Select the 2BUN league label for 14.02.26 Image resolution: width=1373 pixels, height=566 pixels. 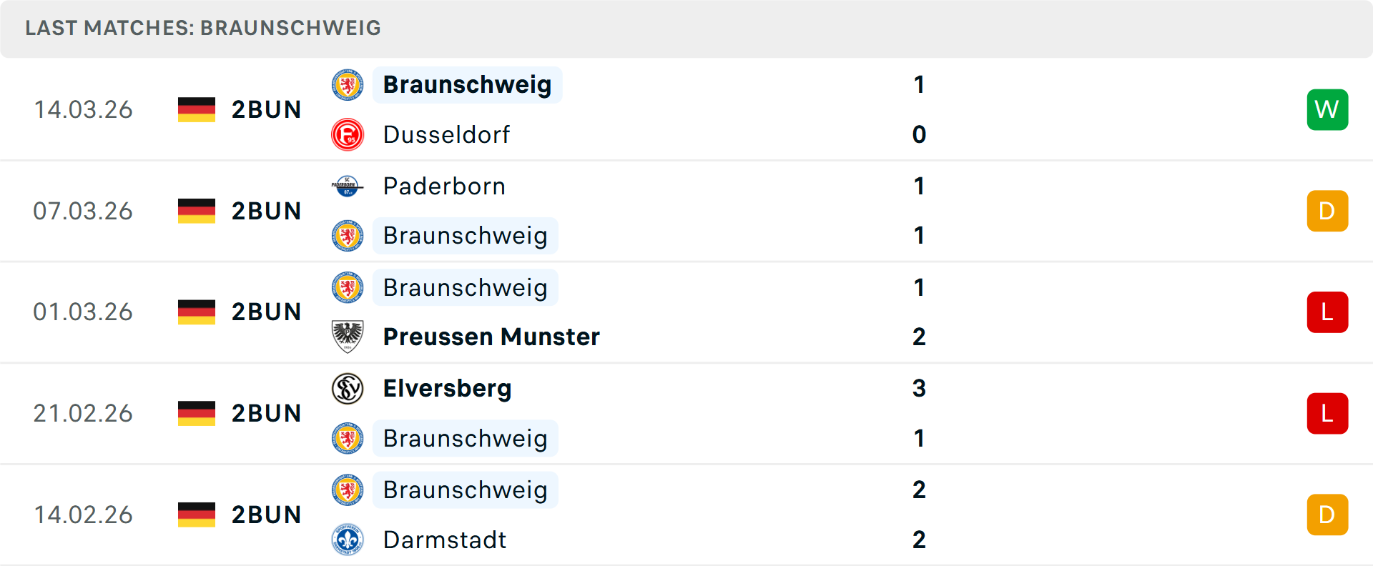(266, 515)
